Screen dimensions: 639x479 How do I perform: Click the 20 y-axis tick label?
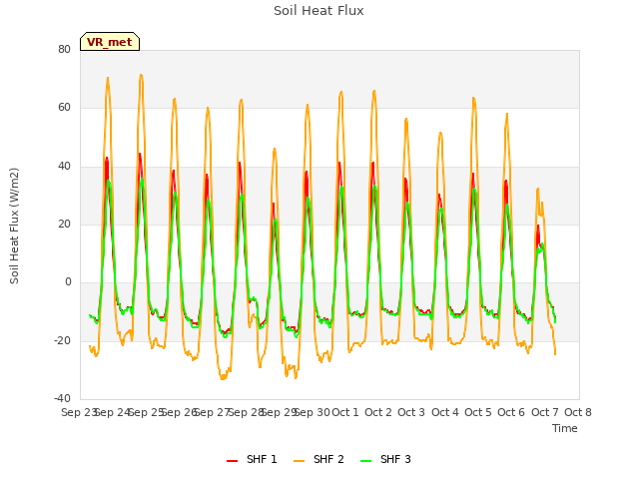coord(64,224)
